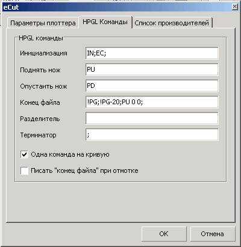
Task: Click the Писать "конец файла" при отмотке label
Action: 84,170
